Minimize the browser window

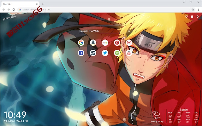coord(184,2)
